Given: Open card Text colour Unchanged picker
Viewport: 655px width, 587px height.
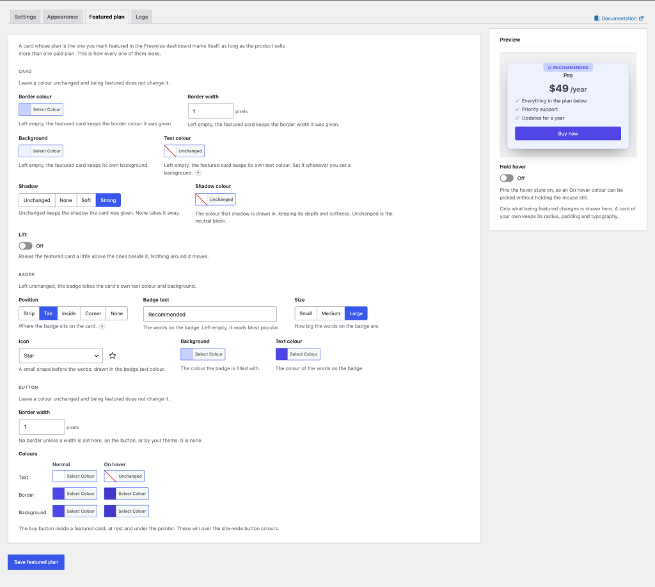Looking at the screenshot, I should 184,151.
